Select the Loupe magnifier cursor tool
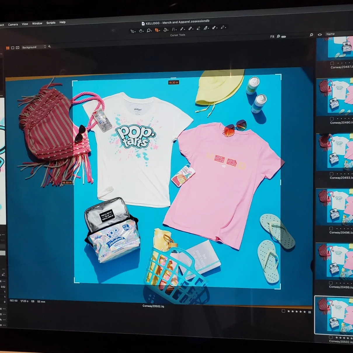Viewport: 353px width, 353px height. (149, 30)
